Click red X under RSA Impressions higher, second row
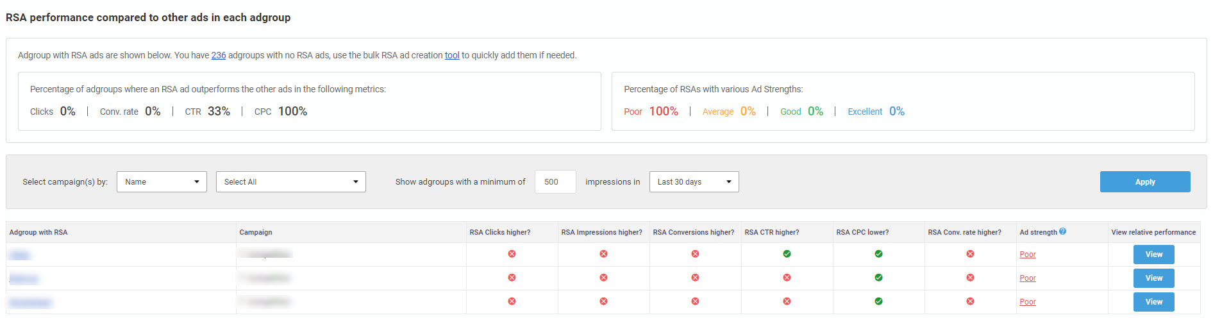The image size is (1213, 318). tap(603, 278)
